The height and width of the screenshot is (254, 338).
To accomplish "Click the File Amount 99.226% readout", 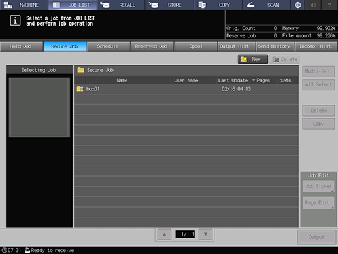I will (309, 36).
